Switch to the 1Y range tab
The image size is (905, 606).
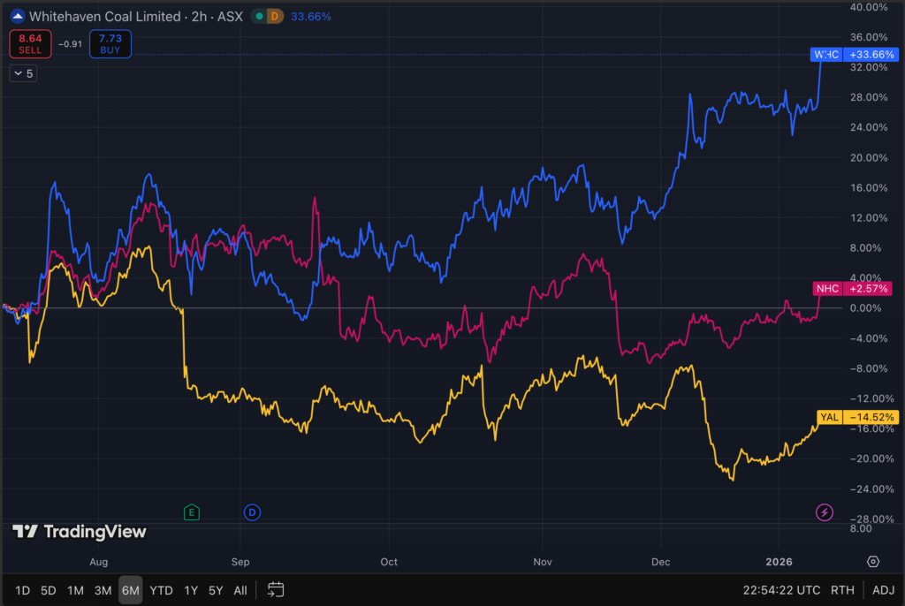point(191,590)
